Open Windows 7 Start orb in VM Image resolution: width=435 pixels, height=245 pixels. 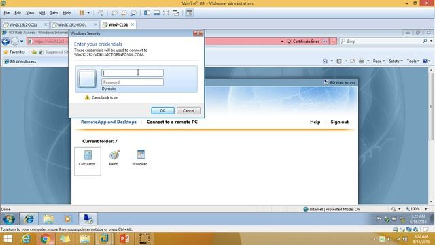tap(9, 219)
